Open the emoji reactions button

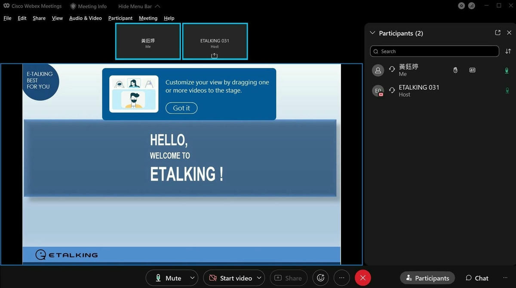(x=320, y=278)
